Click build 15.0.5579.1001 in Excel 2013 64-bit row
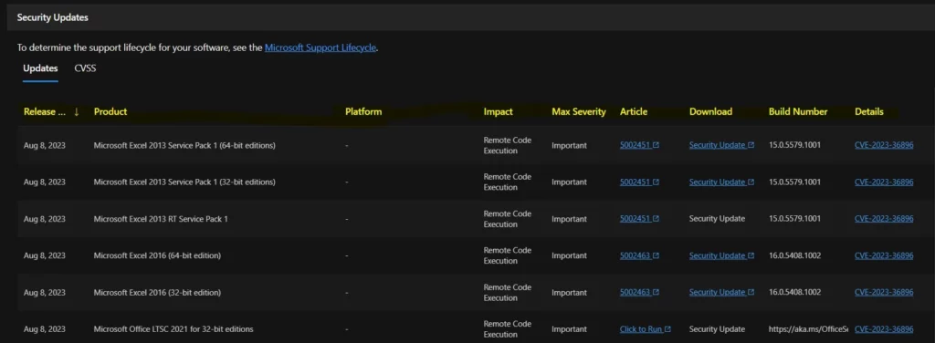This screenshot has height=343, width=935. pyautogui.click(x=795, y=145)
